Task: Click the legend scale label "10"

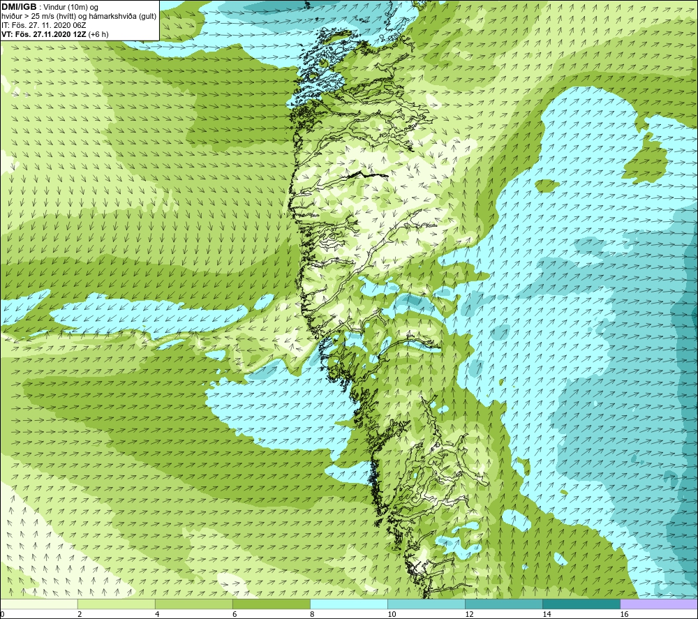Action: click(392, 614)
